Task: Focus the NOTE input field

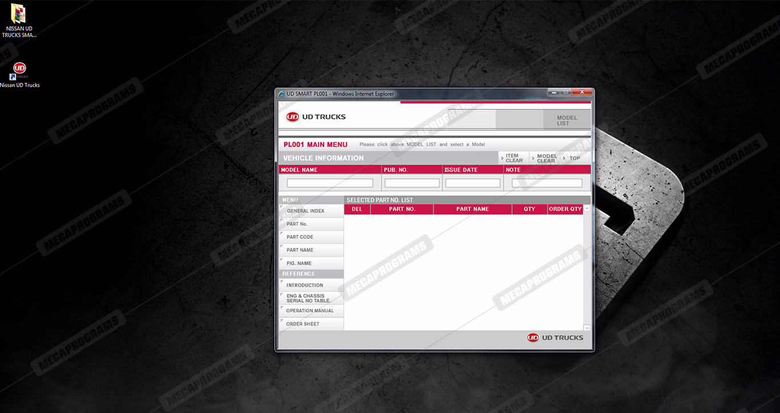Action: click(547, 183)
